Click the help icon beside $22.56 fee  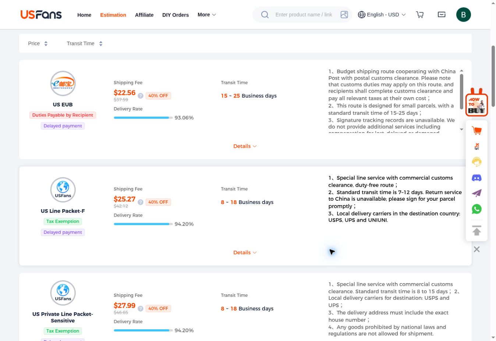(141, 96)
